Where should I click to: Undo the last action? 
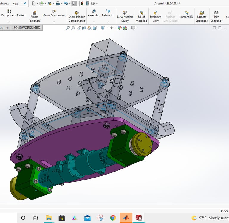(x=66, y=4)
